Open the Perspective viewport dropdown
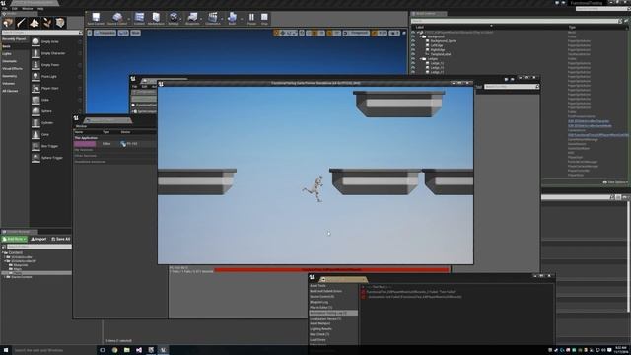 105,33
